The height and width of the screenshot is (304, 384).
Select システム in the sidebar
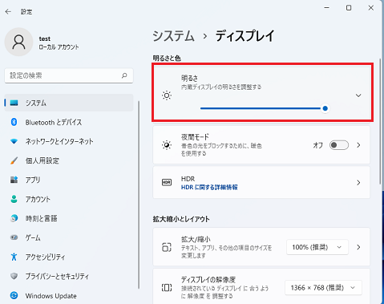(69, 103)
